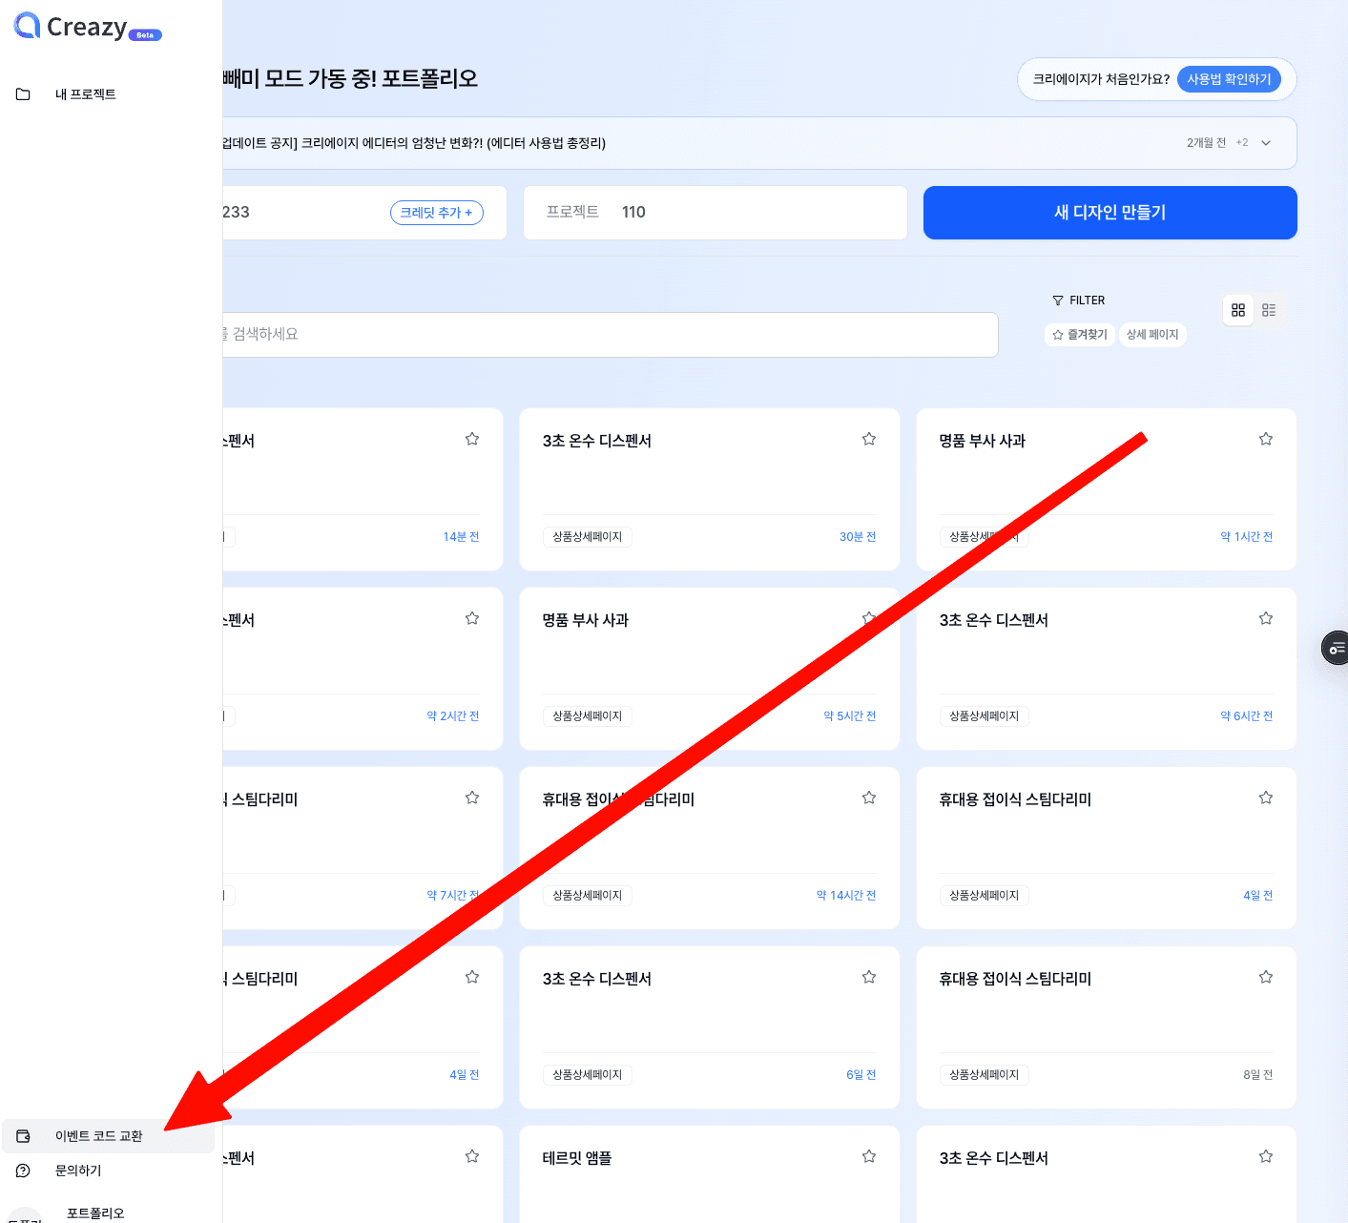Click the 약 14시간 전 timestamp

(846, 896)
